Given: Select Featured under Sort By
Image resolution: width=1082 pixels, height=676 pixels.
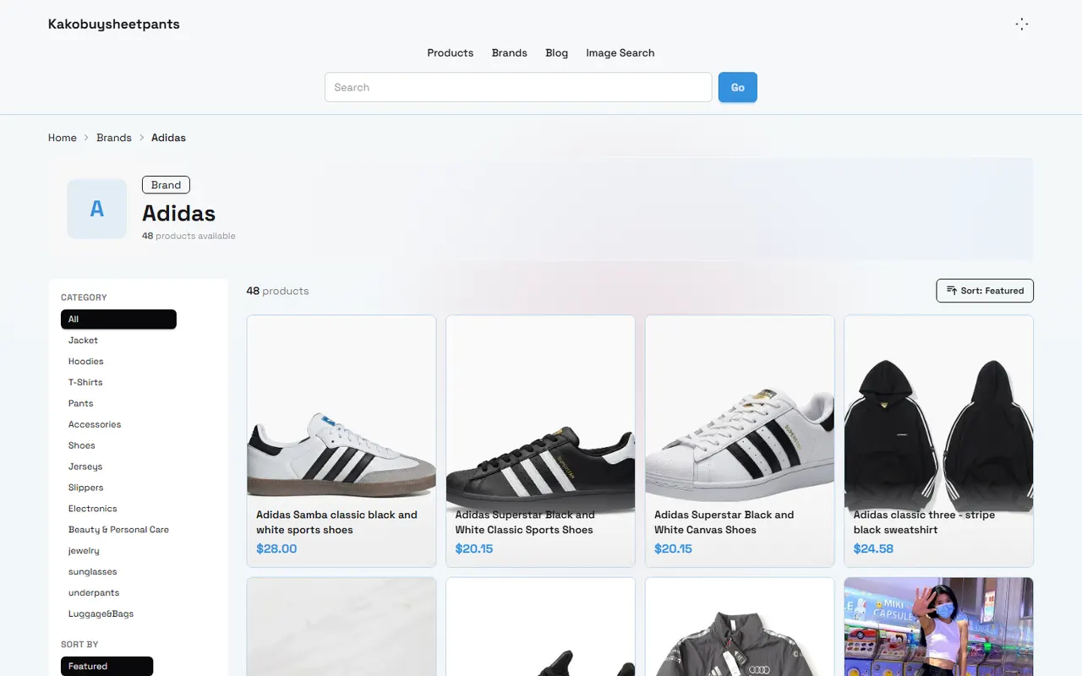Looking at the screenshot, I should click(x=107, y=667).
